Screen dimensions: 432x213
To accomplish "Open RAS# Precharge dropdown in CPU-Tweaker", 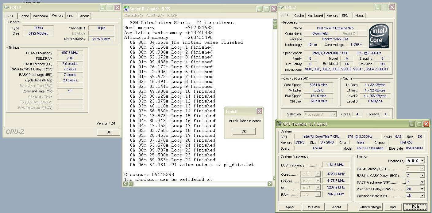I will point(422,182).
